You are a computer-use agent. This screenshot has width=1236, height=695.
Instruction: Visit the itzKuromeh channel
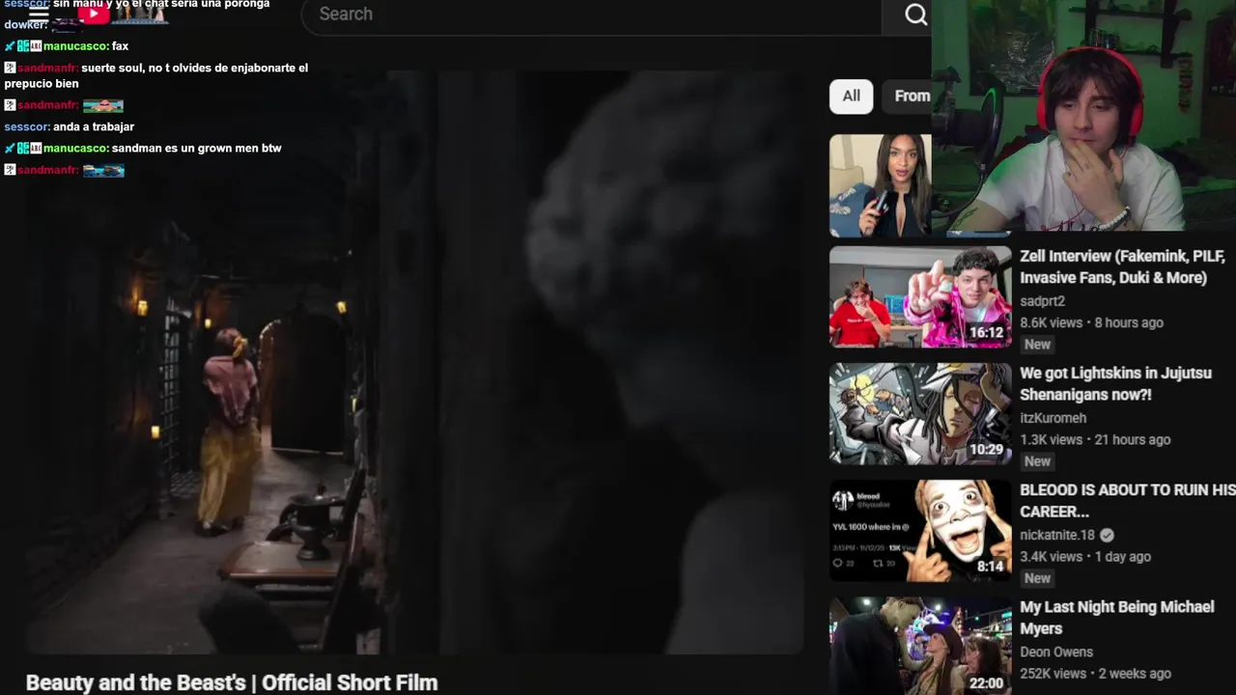tap(1053, 418)
